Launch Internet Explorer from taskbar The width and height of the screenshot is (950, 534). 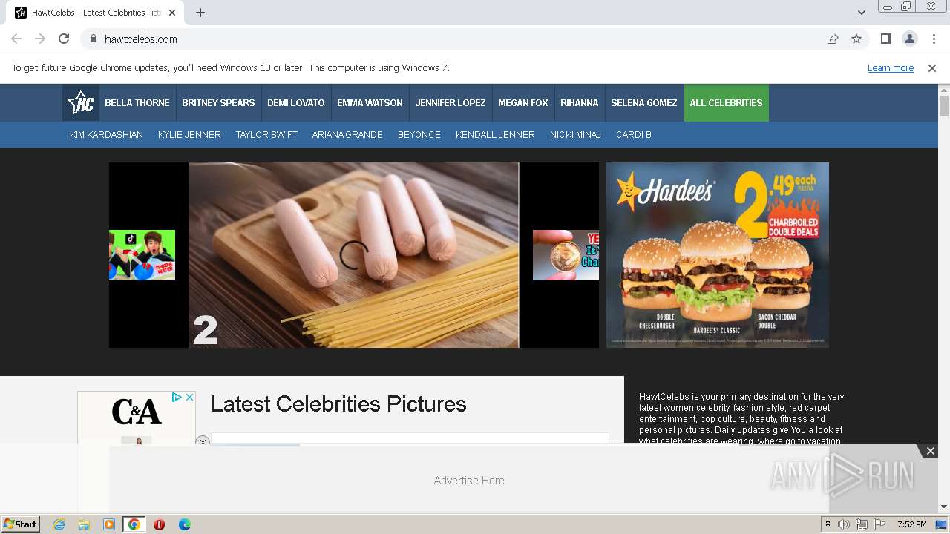coord(59,524)
